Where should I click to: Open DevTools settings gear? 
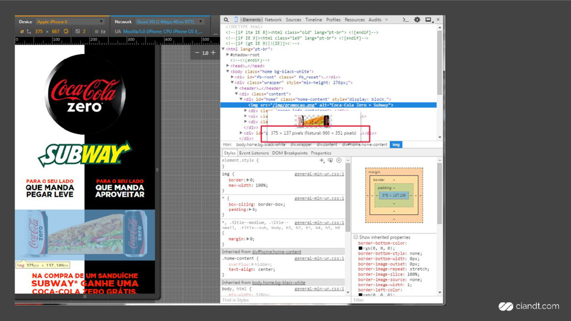(x=417, y=20)
